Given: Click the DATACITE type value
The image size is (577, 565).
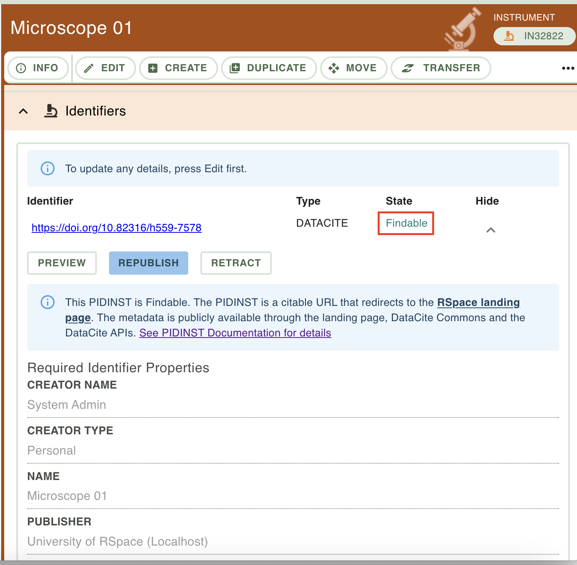Looking at the screenshot, I should (322, 223).
